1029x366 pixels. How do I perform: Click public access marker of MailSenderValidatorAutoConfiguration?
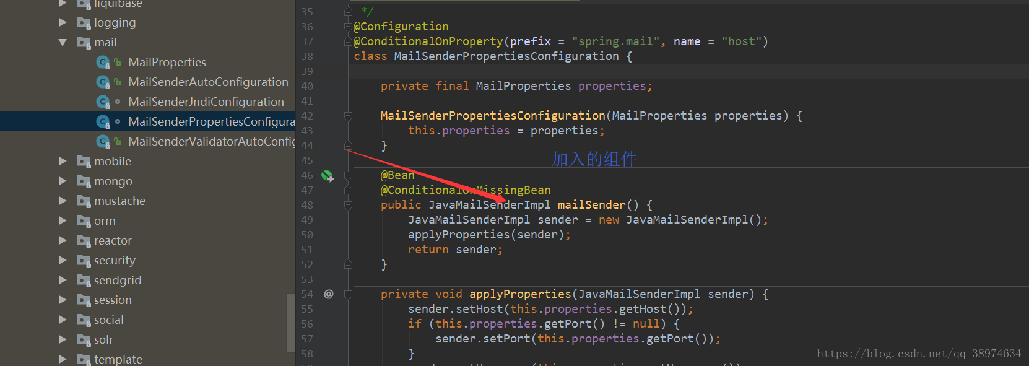tap(118, 141)
